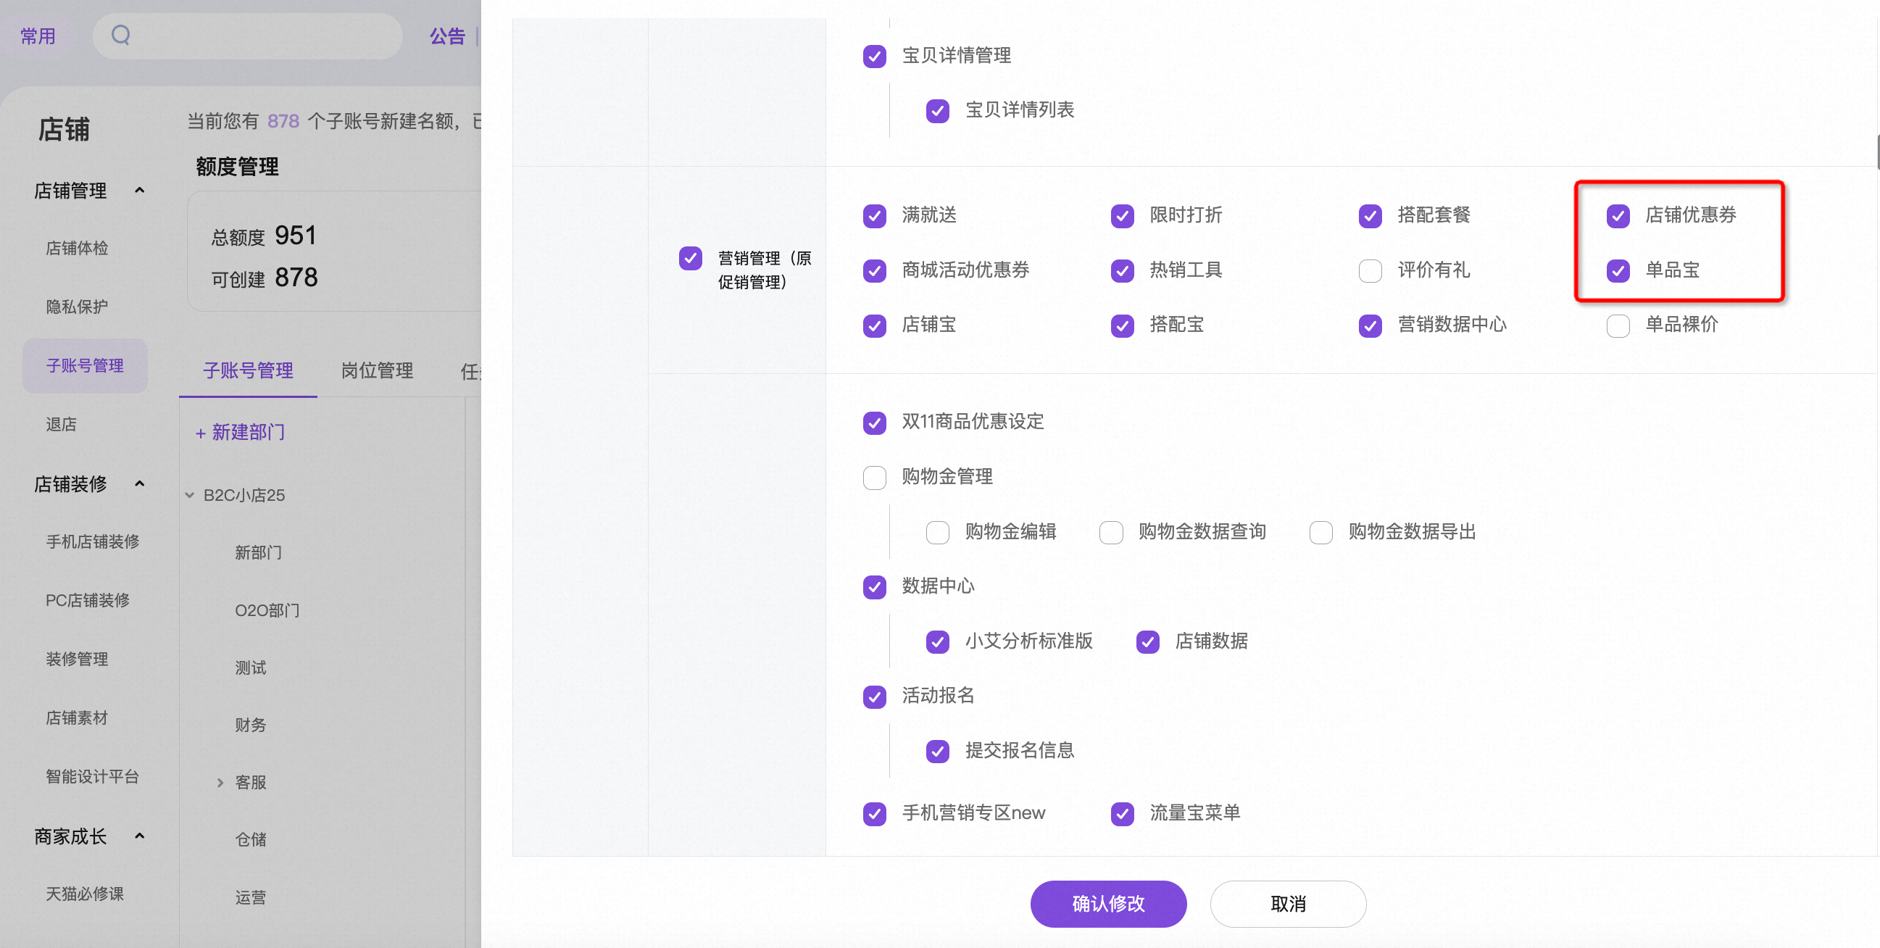Toggle the 店铺数据 checkbox
The width and height of the screenshot is (1880, 948).
[1148, 642]
